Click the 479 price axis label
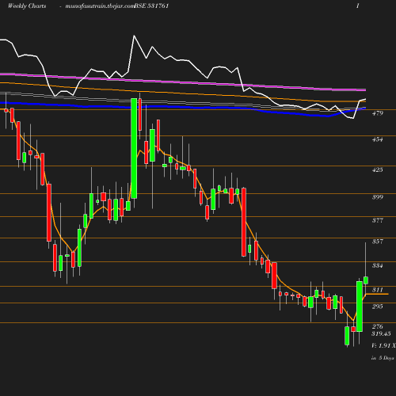This screenshot has width=396, height=396. pyautogui.click(x=377, y=113)
